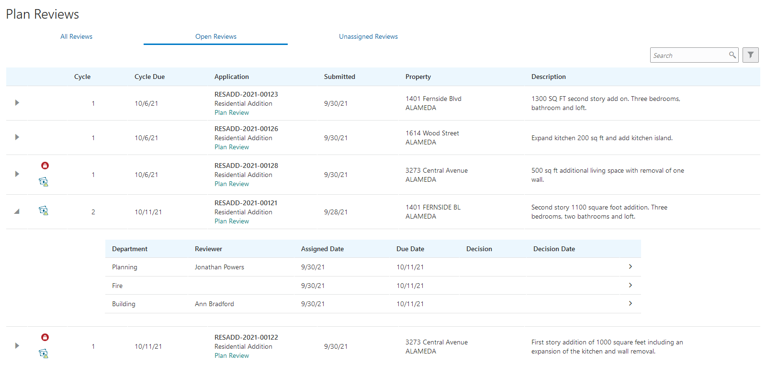Select application number RESADD-2021-00128
The width and height of the screenshot is (766, 365).
[x=246, y=166]
